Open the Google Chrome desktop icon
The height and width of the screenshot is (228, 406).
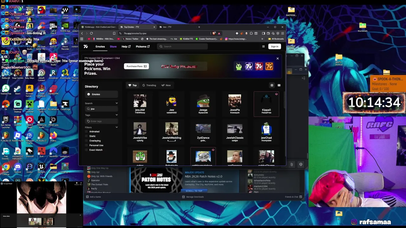coord(6,168)
